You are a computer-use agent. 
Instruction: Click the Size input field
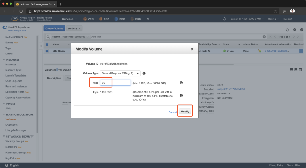click(115, 83)
